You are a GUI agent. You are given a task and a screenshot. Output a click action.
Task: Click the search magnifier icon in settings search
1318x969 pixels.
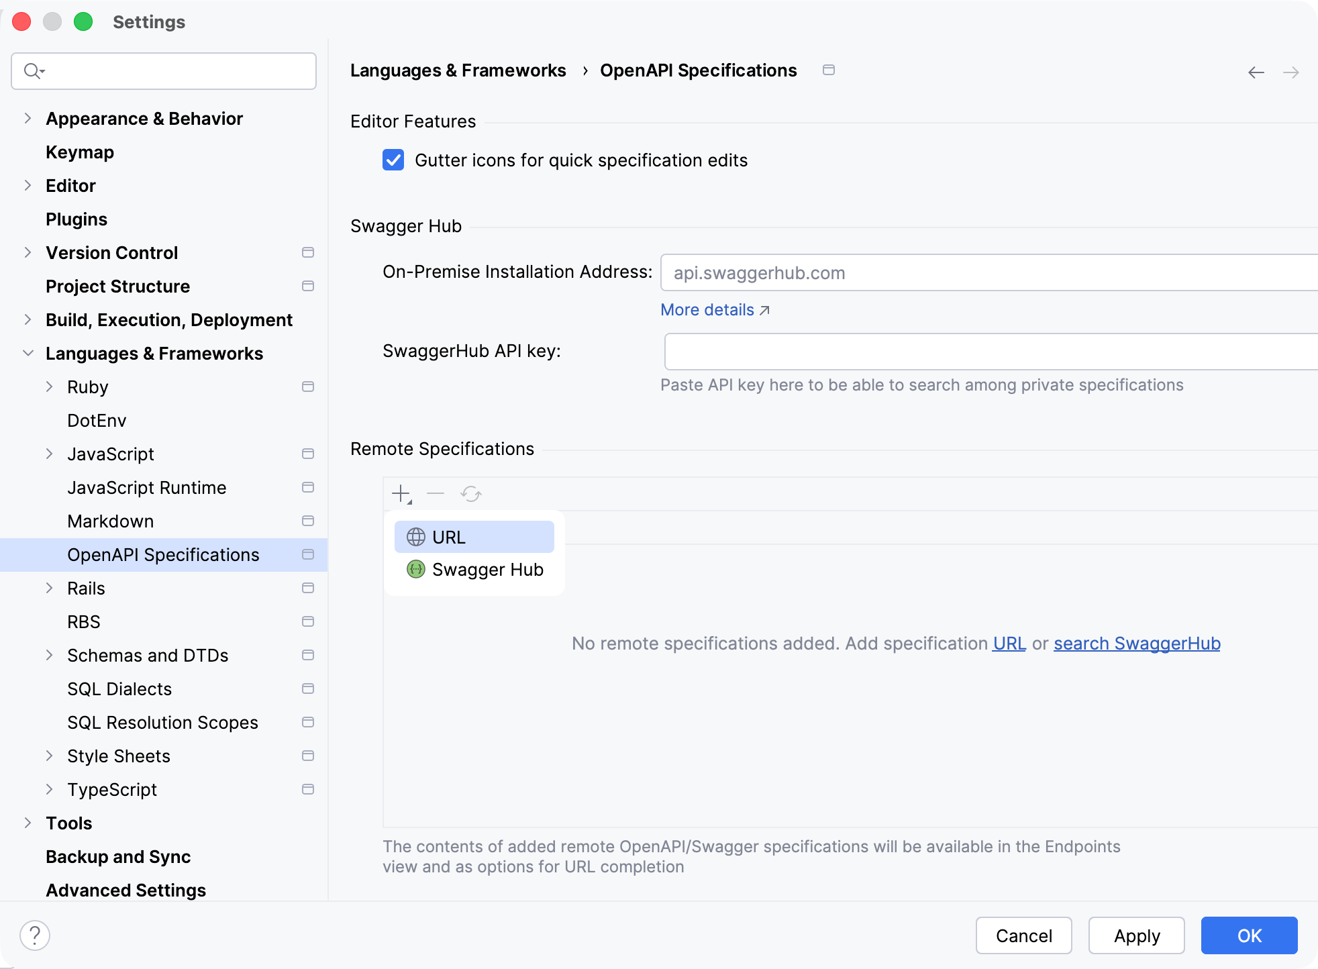click(34, 70)
